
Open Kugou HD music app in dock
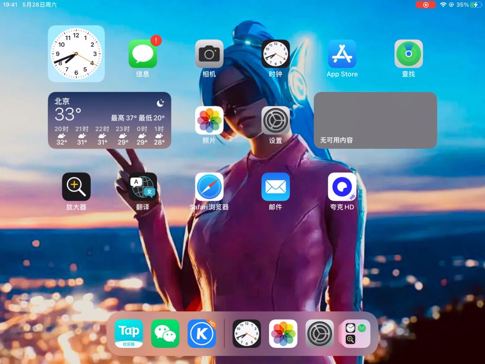coord(202,333)
